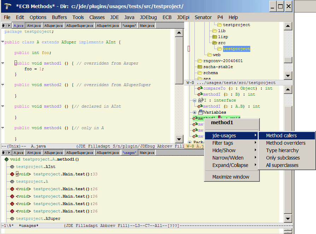The width and height of the screenshot is (316, 234).
Task: Select 'Method overriders' from the submenu
Action: (286, 143)
